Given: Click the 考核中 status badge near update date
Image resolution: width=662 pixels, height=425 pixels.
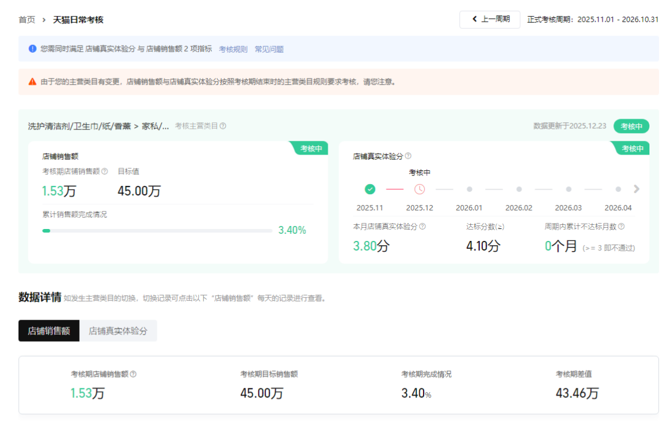Looking at the screenshot, I should point(631,126).
